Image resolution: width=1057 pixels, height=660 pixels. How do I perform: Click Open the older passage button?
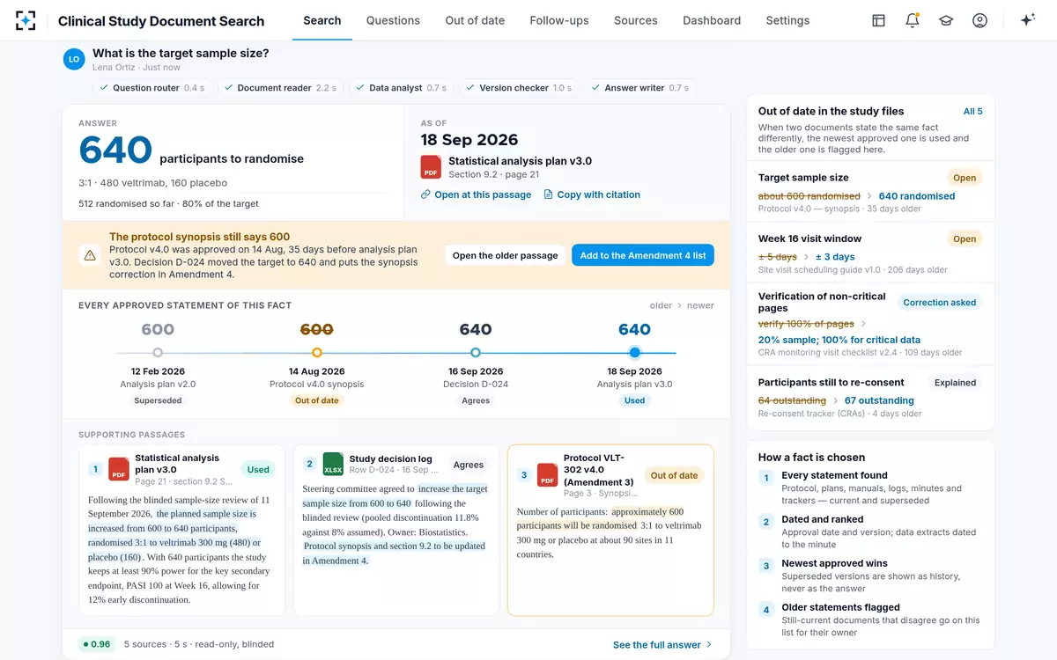tap(505, 255)
